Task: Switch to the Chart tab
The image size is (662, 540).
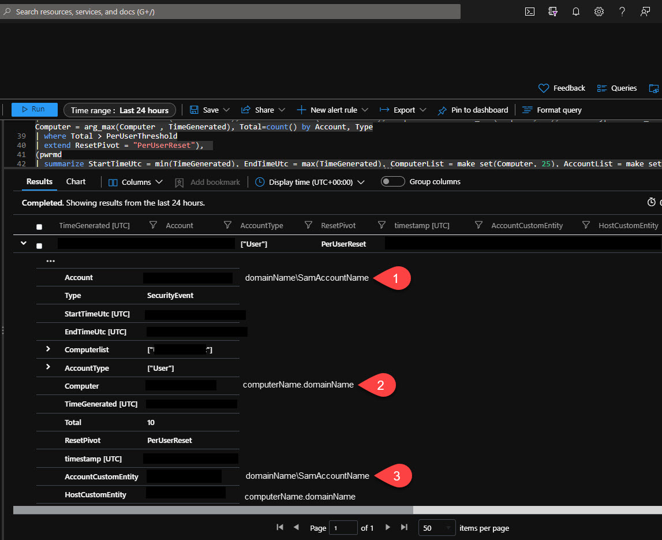Action: [76, 181]
